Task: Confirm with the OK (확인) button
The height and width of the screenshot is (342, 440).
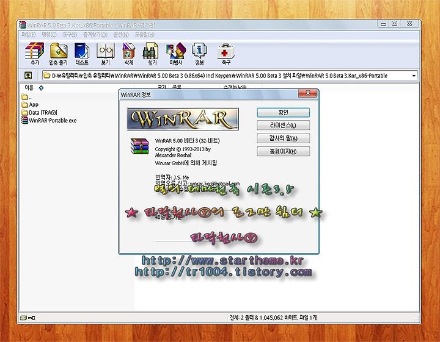Action: pos(284,113)
